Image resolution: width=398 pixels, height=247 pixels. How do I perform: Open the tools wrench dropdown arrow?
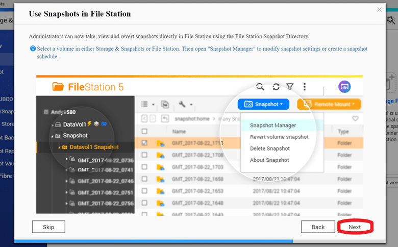click(x=191, y=104)
